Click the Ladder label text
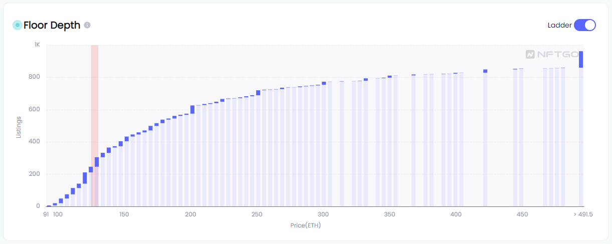Screen dimensions: 612x244 [x=559, y=25]
